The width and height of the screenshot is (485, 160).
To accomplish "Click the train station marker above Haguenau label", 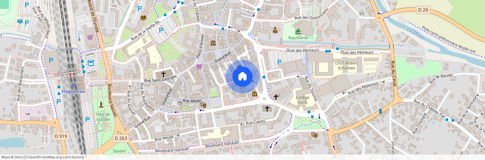I will (x=73, y=85).
